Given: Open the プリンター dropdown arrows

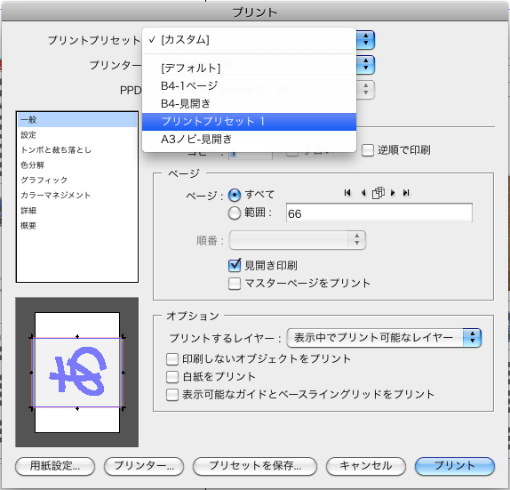Looking at the screenshot, I should pos(366,64).
